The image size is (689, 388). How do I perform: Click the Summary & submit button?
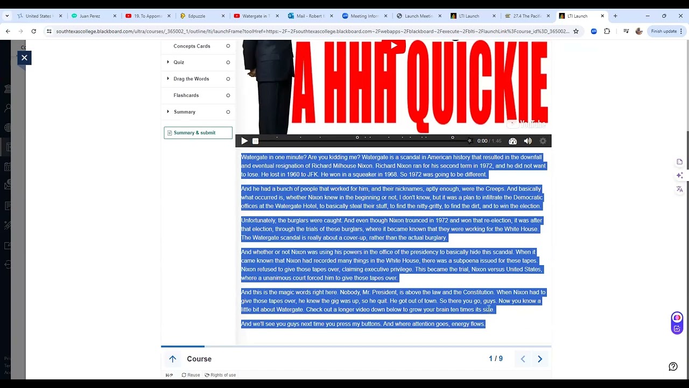click(198, 133)
